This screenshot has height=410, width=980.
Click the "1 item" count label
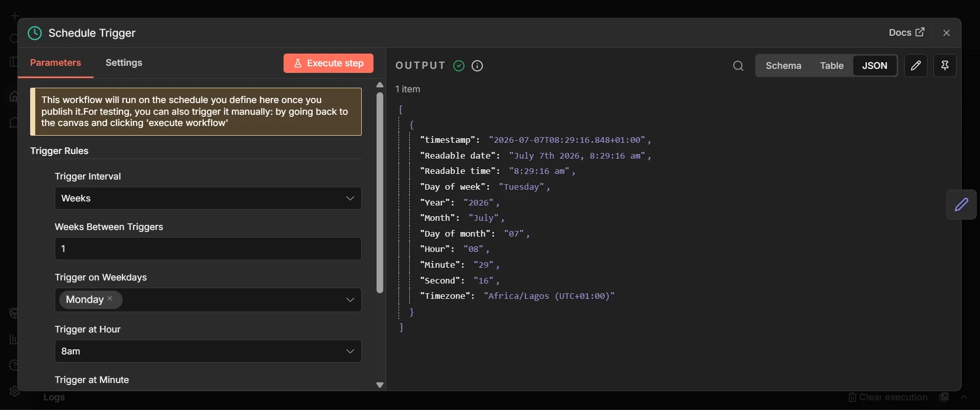coord(408,89)
